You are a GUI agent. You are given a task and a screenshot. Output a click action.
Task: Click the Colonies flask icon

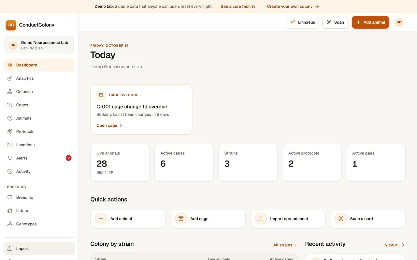click(x=10, y=92)
